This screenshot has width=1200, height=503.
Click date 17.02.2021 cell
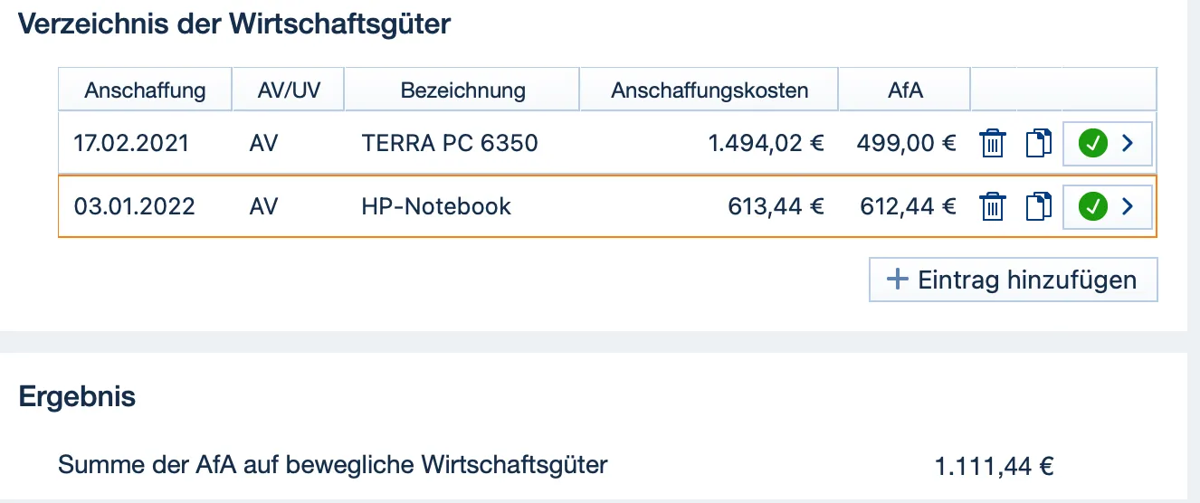(x=131, y=144)
